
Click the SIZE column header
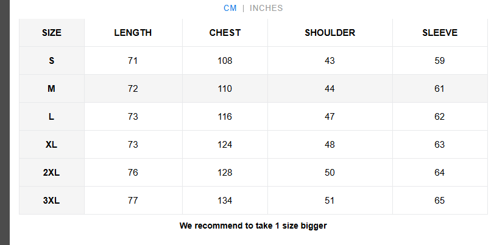coord(52,33)
